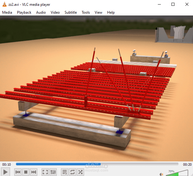Toggle fullscreen video mode
This screenshot has width=193, height=176.
click(45, 172)
